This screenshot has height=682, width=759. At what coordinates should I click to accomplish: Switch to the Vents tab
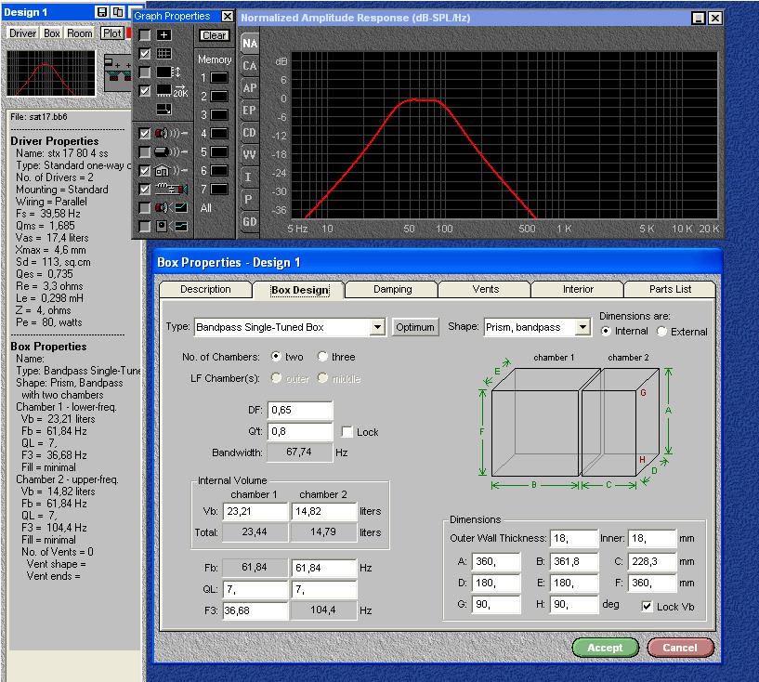pyautogui.click(x=485, y=290)
